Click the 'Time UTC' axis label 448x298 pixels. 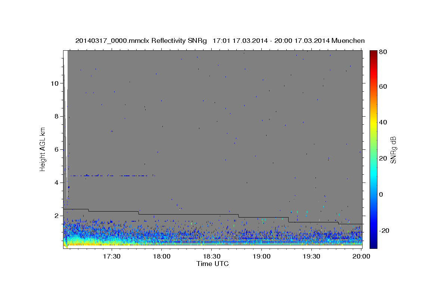[212, 264]
